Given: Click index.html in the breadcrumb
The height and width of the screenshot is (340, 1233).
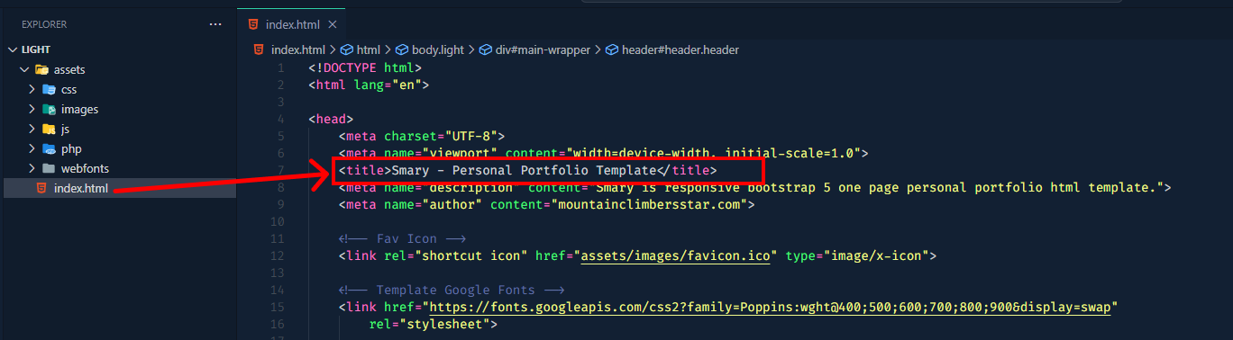Looking at the screenshot, I should tap(297, 49).
